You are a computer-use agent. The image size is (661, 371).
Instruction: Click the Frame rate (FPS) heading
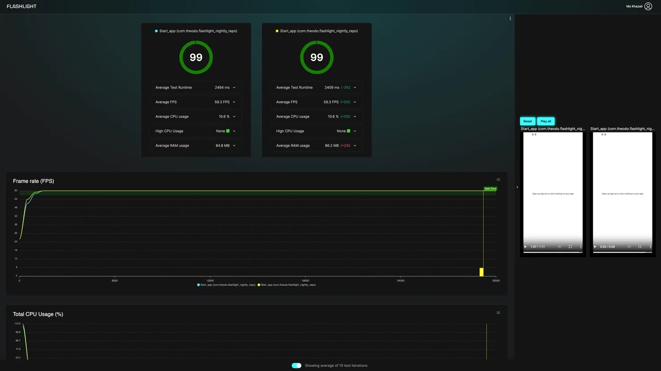point(33,181)
